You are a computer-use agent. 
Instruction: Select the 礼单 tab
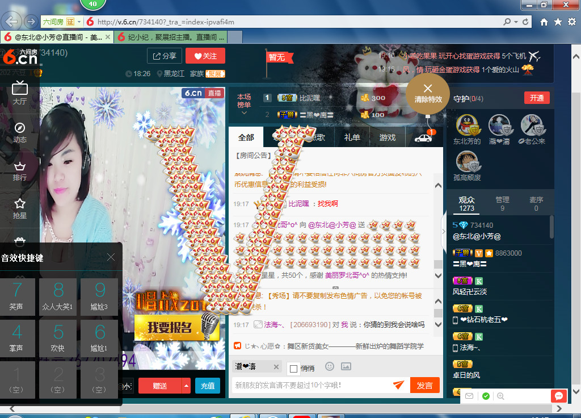[352, 137]
